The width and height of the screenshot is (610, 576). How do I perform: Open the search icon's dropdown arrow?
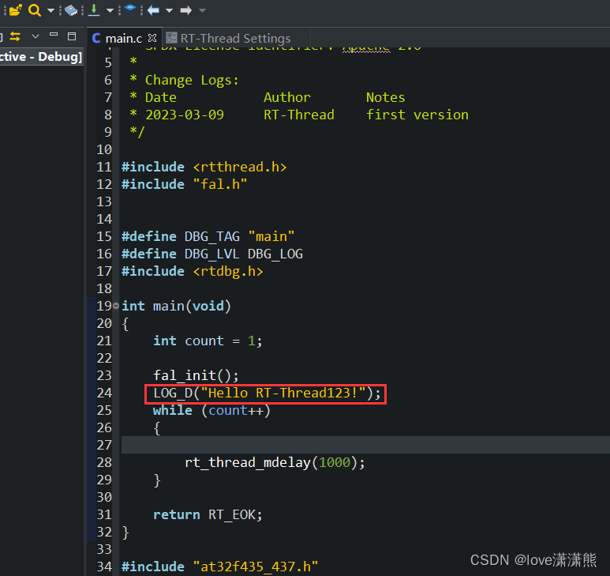click(51, 10)
